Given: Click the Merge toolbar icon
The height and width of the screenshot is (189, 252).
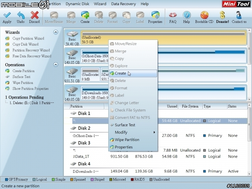Looking at the screenshot, I should click(x=71, y=15).
